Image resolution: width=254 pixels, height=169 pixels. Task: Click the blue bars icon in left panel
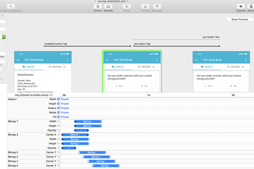pyautogui.click(x=3, y=15)
